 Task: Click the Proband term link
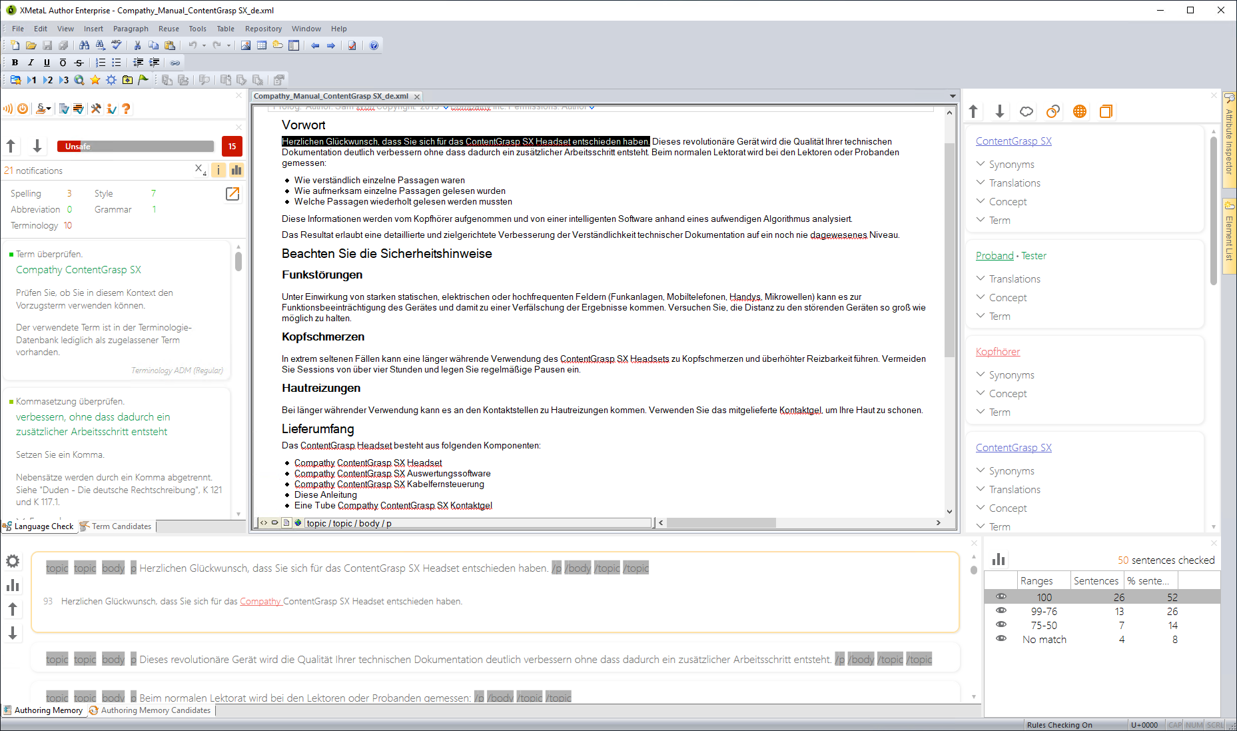point(994,256)
